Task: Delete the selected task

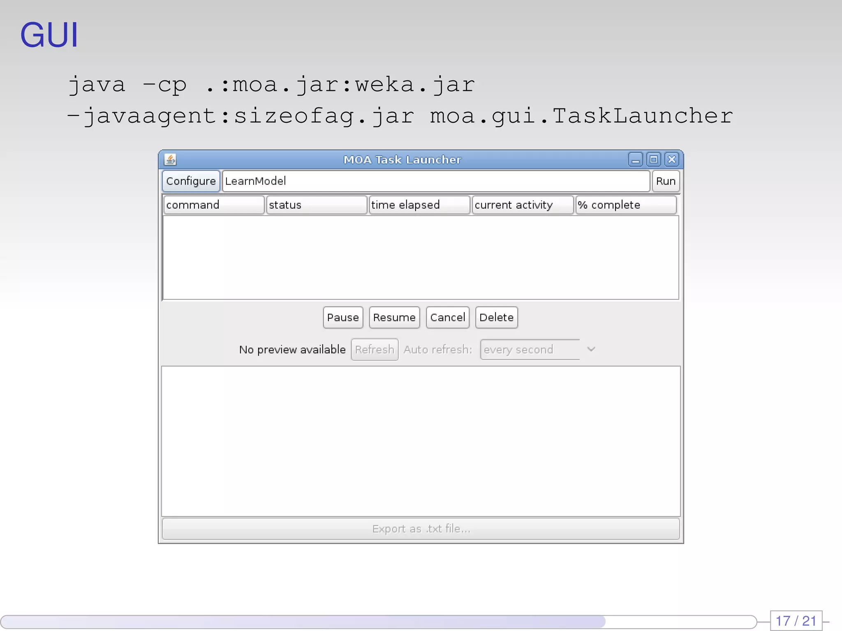Action: (496, 318)
